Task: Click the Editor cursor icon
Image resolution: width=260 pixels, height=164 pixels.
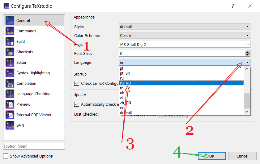Action: click(10, 62)
